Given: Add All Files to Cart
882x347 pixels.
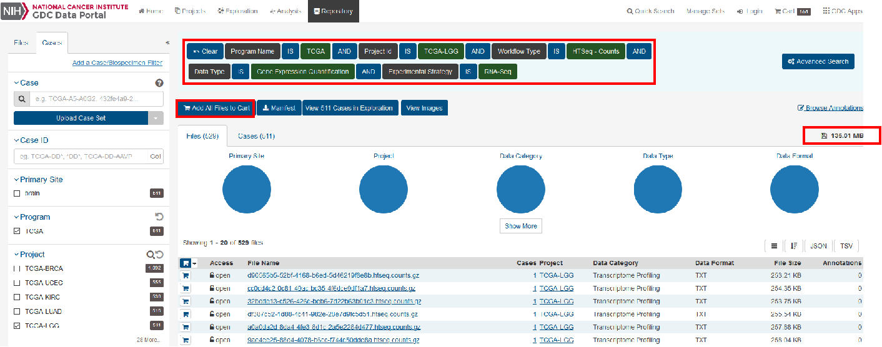Looking at the screenshot, I should [x=216, y=108].
